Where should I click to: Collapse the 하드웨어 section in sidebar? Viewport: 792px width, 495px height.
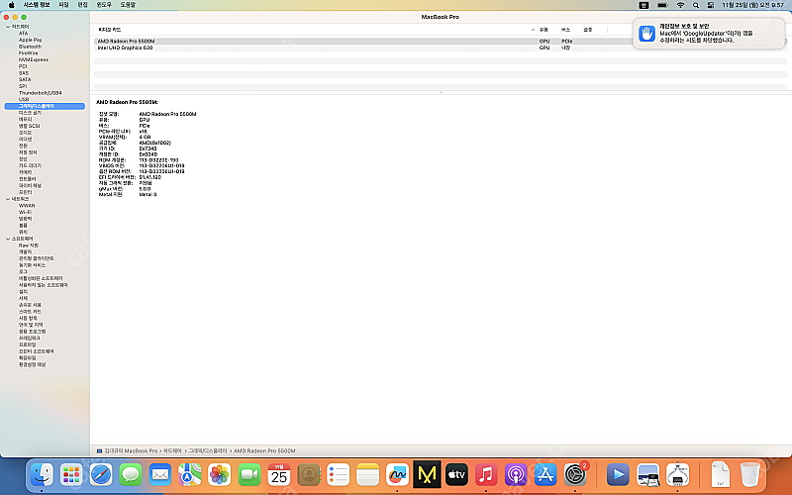8,27
